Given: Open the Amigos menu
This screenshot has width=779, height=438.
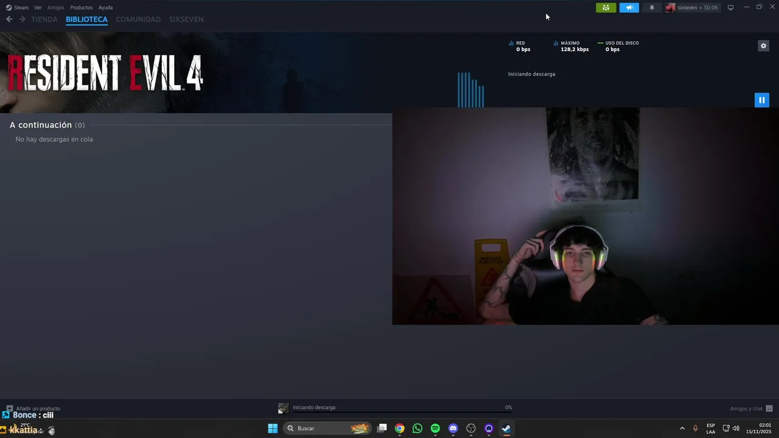Looking at the screenshot, I should click(55, 7).
